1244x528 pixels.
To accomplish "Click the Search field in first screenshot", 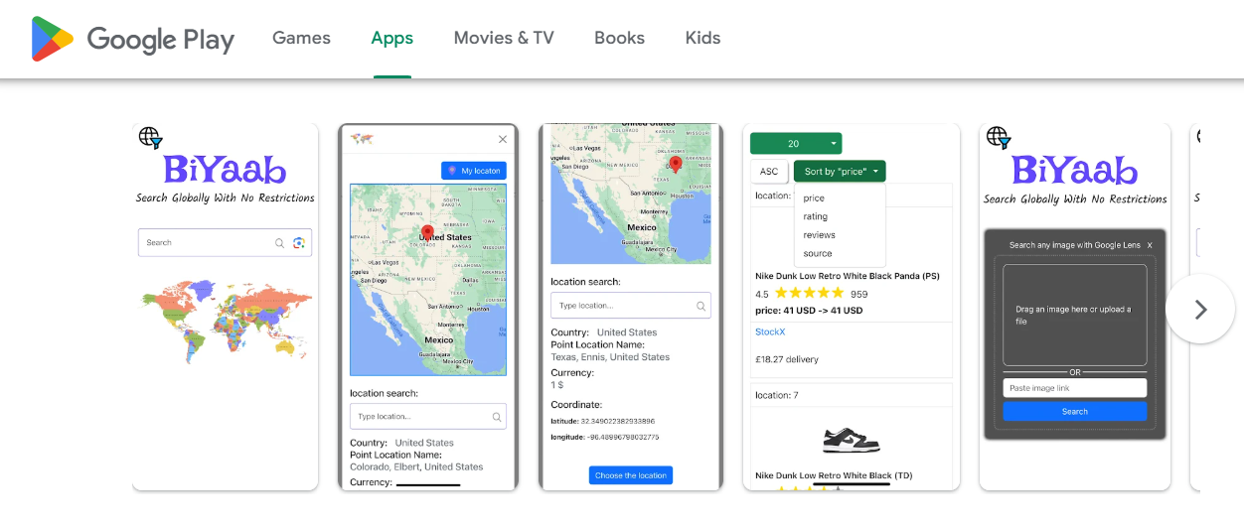I will click(226, 242).
